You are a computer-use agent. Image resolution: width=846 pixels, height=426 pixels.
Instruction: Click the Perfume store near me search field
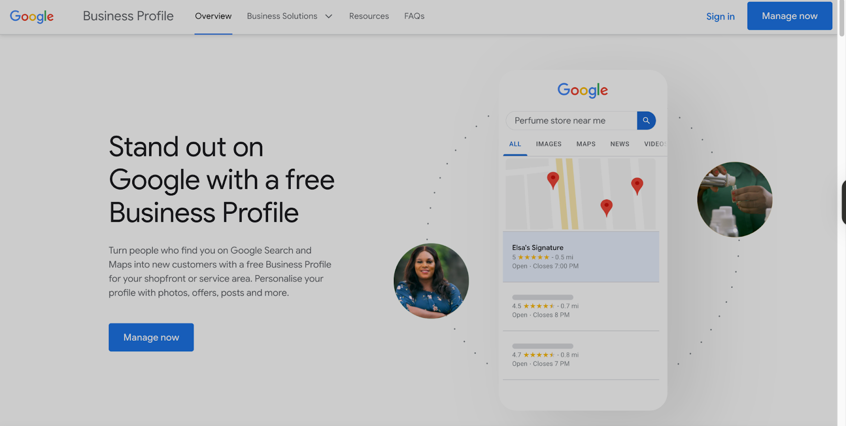571,121
